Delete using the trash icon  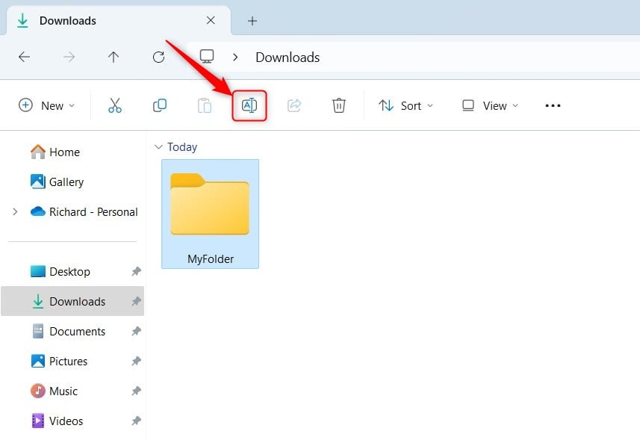pyautogui.click(x=338, y=105)
